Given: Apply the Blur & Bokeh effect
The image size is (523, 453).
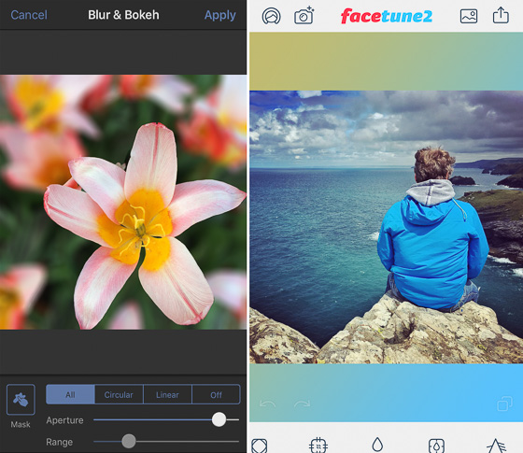Looking at the screenshot, I should [x=220, y=15].
